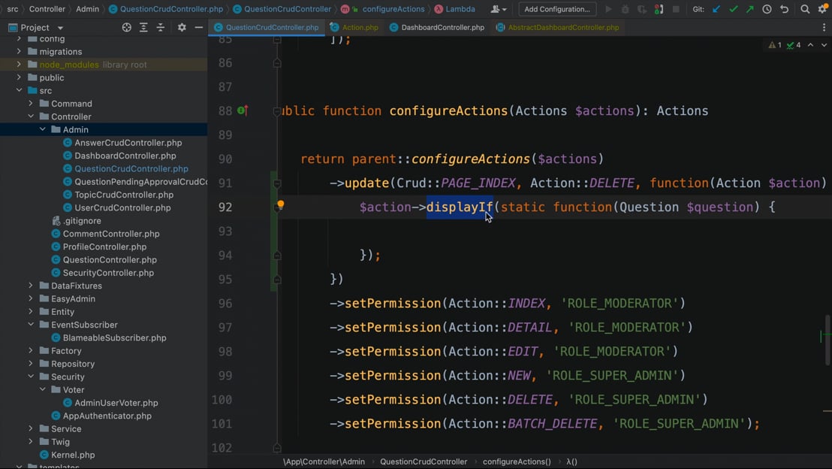
Task: Open IDE settings gear in top toolbar
Action: click(x=823, y=9)
